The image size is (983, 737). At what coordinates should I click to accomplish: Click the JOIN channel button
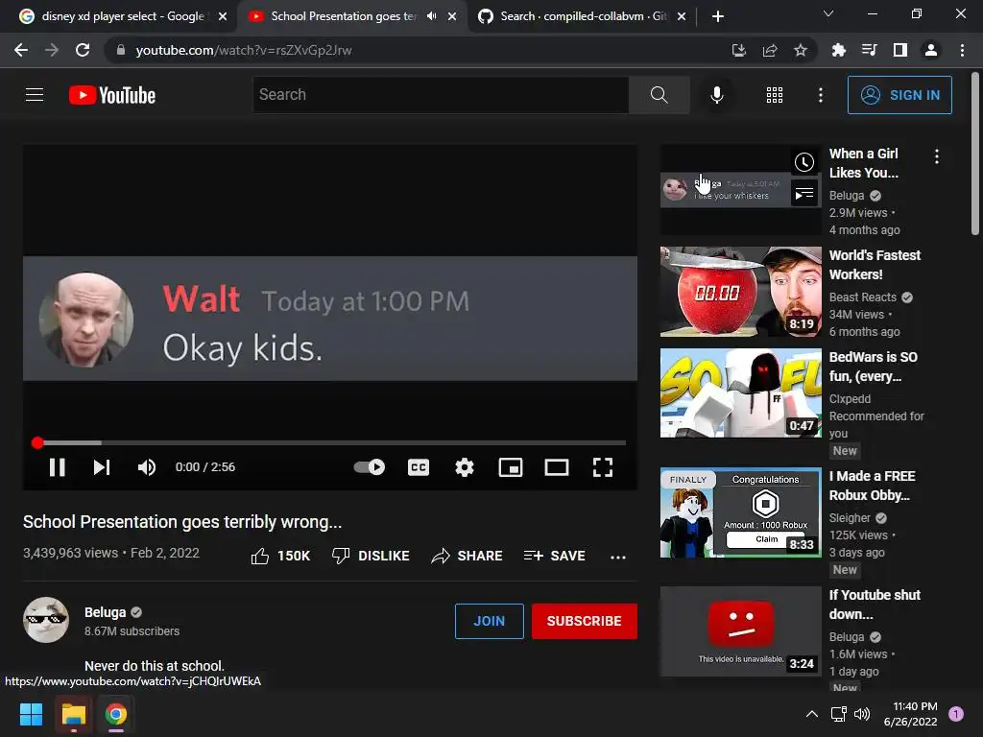pyautogui.click(x=489, y=621)
